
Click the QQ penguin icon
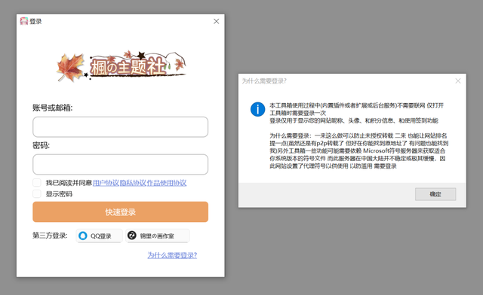click(83, 236)
